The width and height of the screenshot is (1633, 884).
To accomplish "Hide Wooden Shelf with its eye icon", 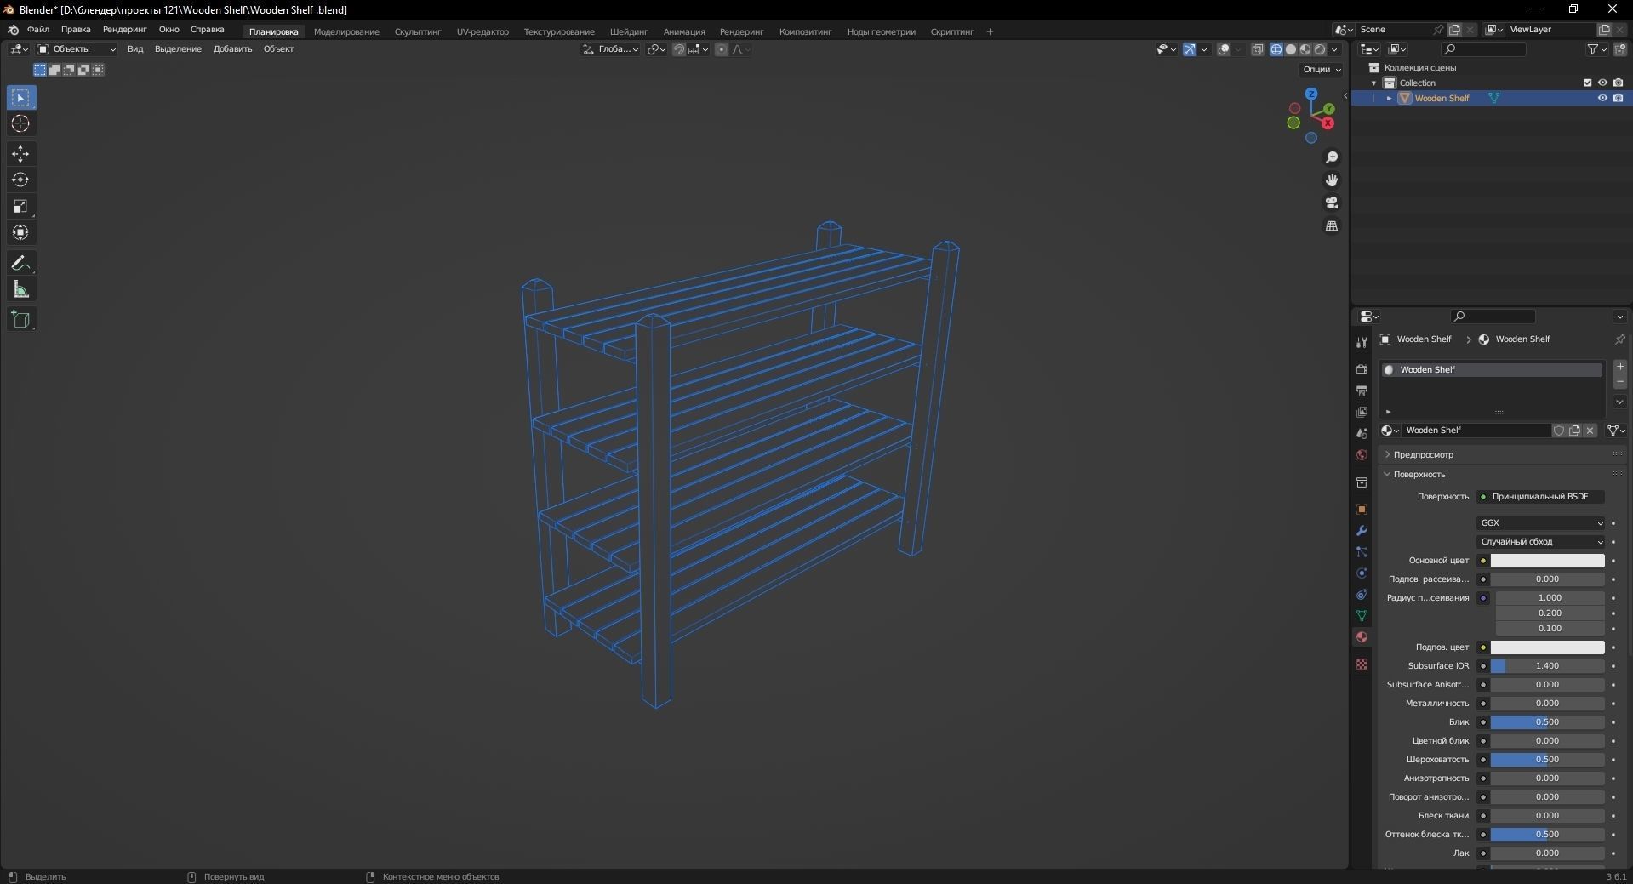I will coord(1602,98).
